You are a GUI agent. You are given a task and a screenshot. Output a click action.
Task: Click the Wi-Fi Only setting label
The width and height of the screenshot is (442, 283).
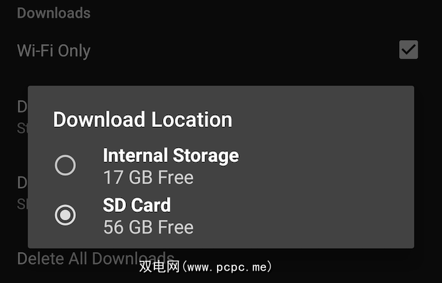(54, 51)
